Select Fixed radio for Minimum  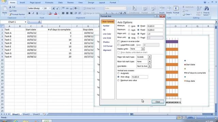click(138, 26)
